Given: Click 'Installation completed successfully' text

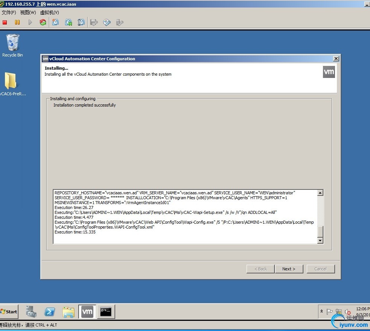Looking at the screenshot, I should [x=84, y=105].
